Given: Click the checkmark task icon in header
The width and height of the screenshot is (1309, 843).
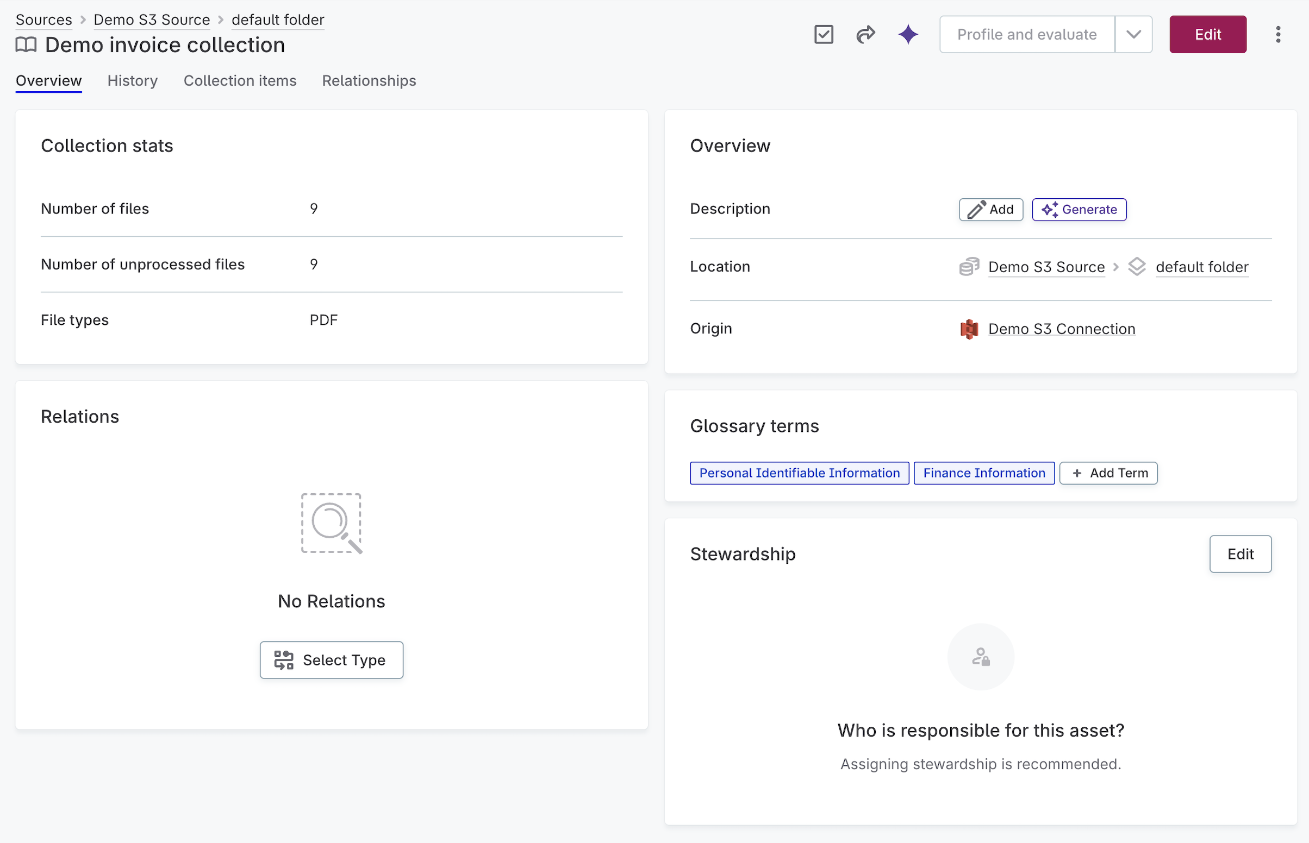Looking at the screenshot, I should pyautogui.click(x=823, y=34).
